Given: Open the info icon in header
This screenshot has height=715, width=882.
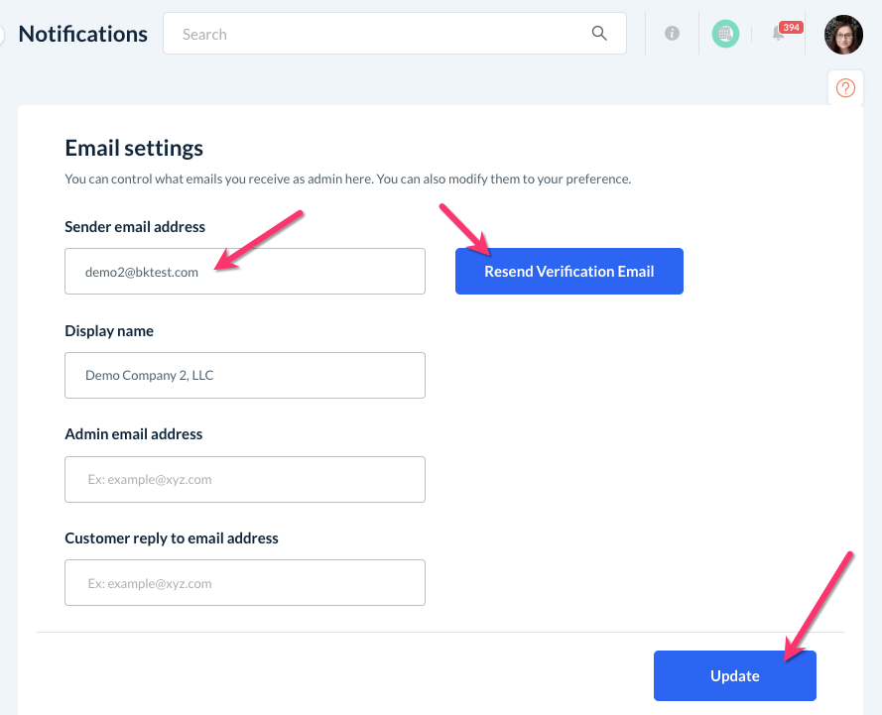Looking at the screenshot, I should (x=672, y=34).
